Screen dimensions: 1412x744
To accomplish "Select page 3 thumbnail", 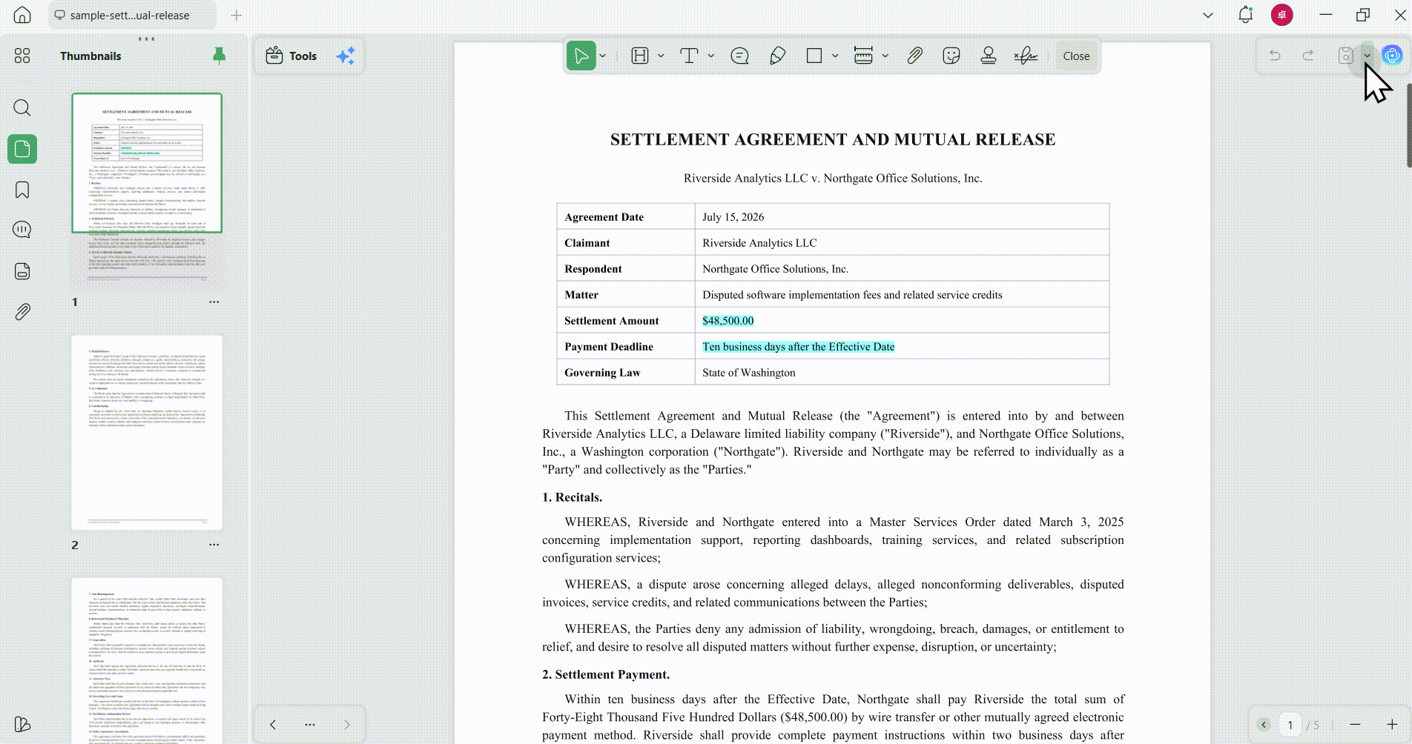I will (147, 661).
